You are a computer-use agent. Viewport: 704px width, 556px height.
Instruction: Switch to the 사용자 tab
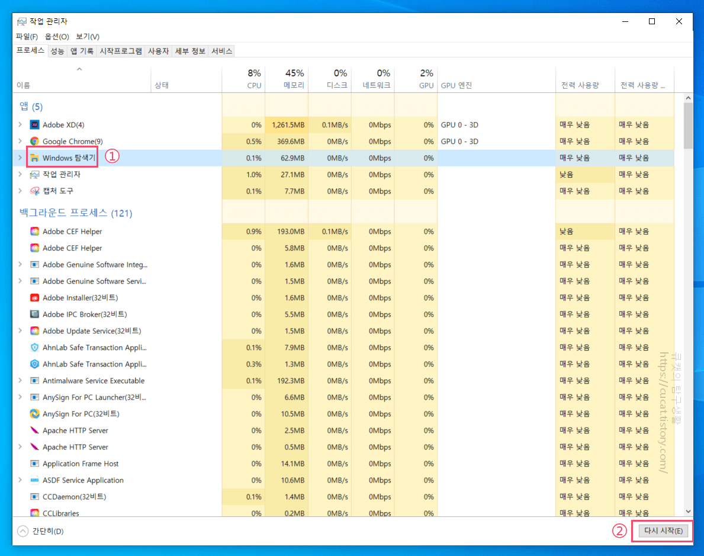pos(159,51)
